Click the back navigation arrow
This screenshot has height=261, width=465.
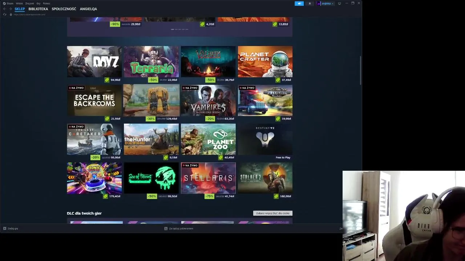tap(4, 9)
